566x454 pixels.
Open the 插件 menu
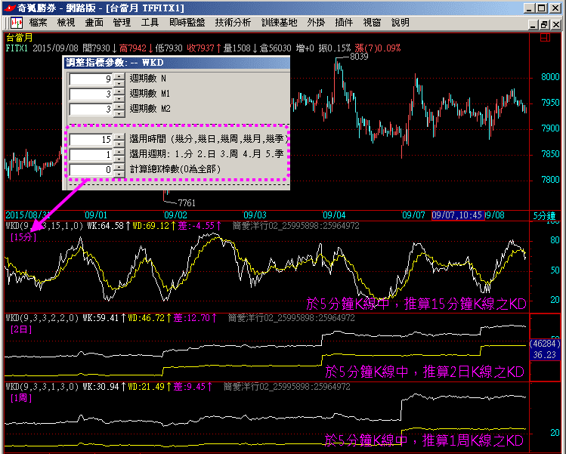pos(344,23)
